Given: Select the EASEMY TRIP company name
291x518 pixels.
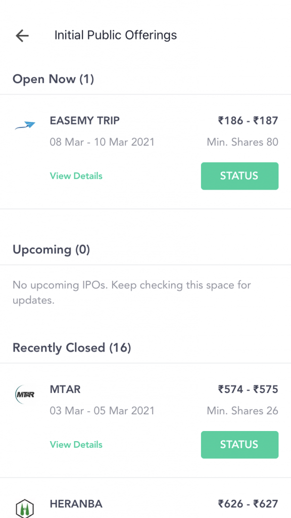Looking at the screenshot, I should click(85, 120).
